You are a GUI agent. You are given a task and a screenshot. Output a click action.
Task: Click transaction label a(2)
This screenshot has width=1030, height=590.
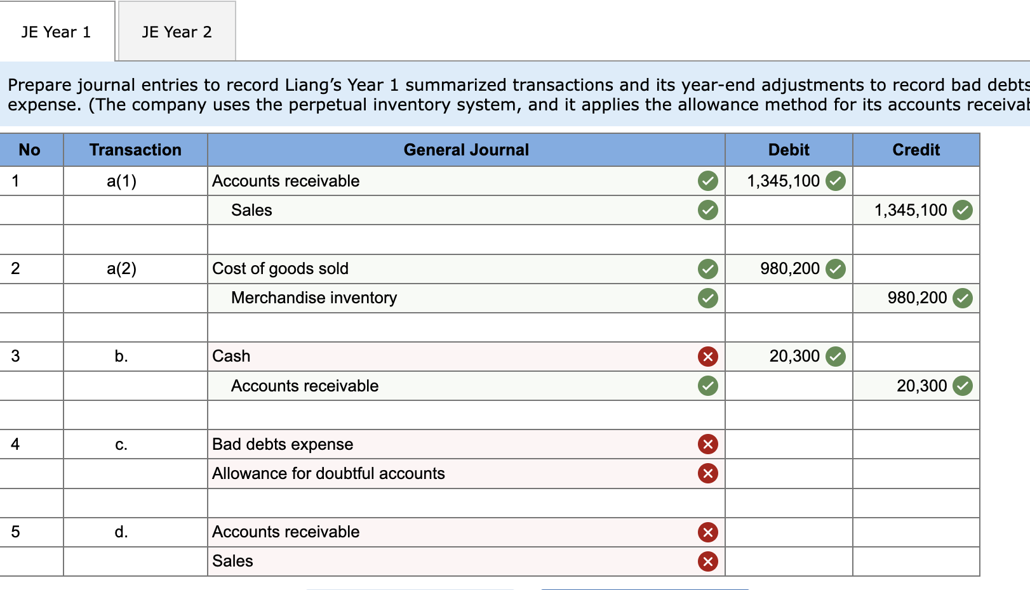[x=121, y=268]
